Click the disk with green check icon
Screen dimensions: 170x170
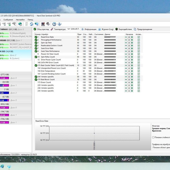click(x=9, y=24)
